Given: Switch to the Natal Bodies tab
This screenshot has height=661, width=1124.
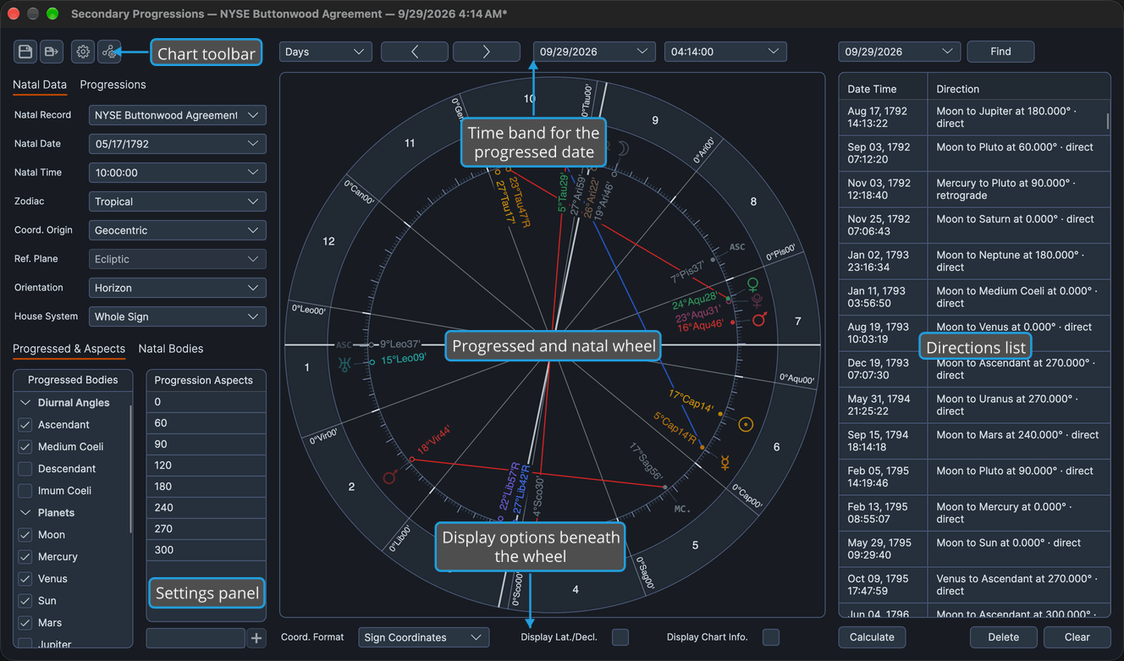Looking at the screenshot, I should point(171,349).
